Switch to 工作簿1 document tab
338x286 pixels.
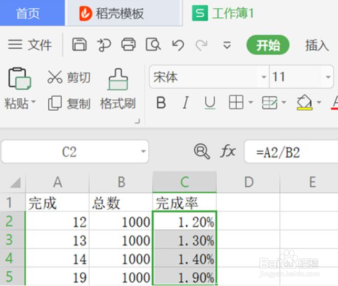pos(223,13)
